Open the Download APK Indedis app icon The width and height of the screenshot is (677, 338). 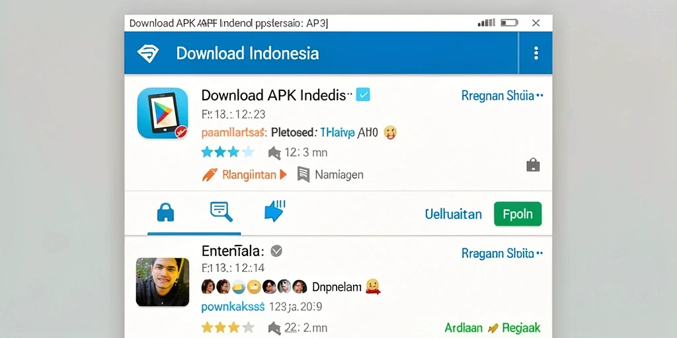pos(163,114)
